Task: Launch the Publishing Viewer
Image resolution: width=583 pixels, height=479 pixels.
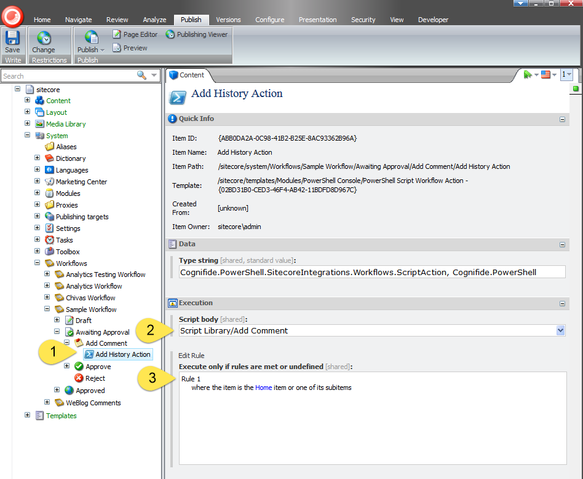Action: pos(196,34)
